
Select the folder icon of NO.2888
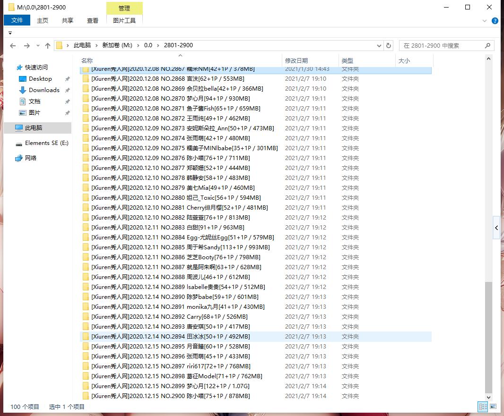click(x=86, y=277)
